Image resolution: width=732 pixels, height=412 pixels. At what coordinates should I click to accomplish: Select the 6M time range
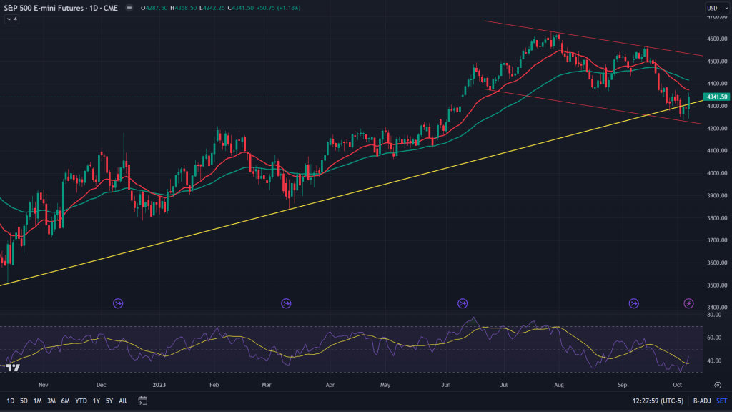tap(64, 401)
